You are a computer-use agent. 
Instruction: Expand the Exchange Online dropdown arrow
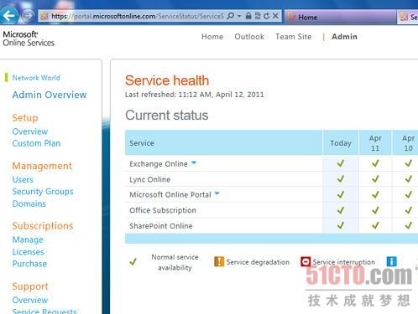tap(194, 162)
